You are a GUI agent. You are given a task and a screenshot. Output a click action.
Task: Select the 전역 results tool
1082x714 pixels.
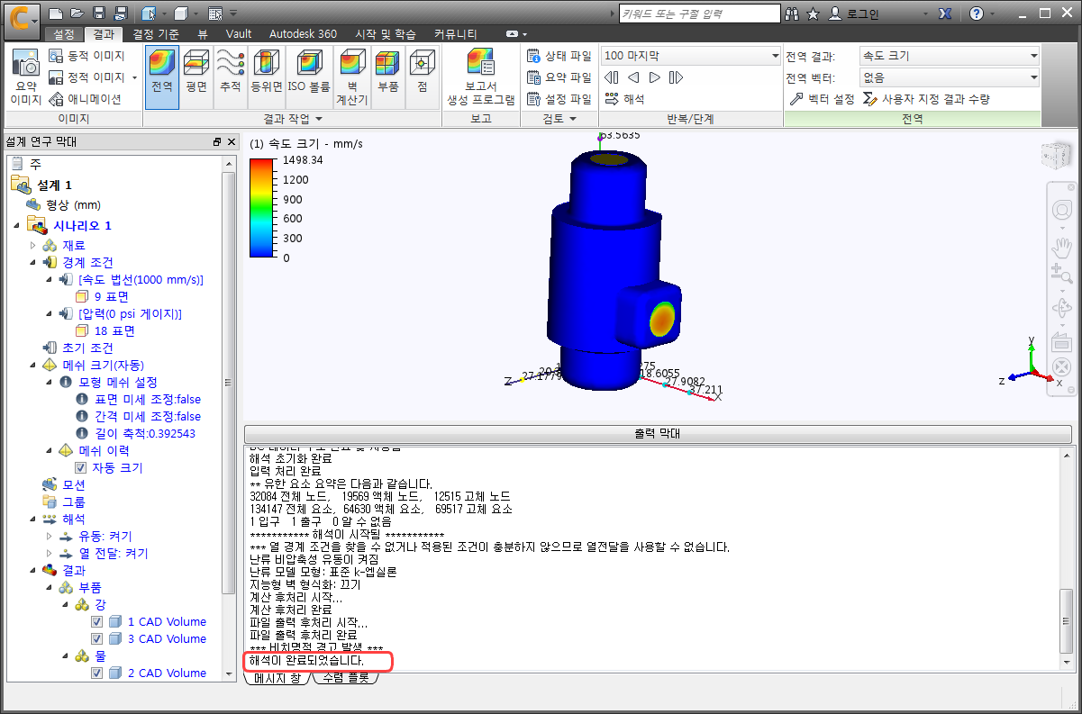click(162, 77)
